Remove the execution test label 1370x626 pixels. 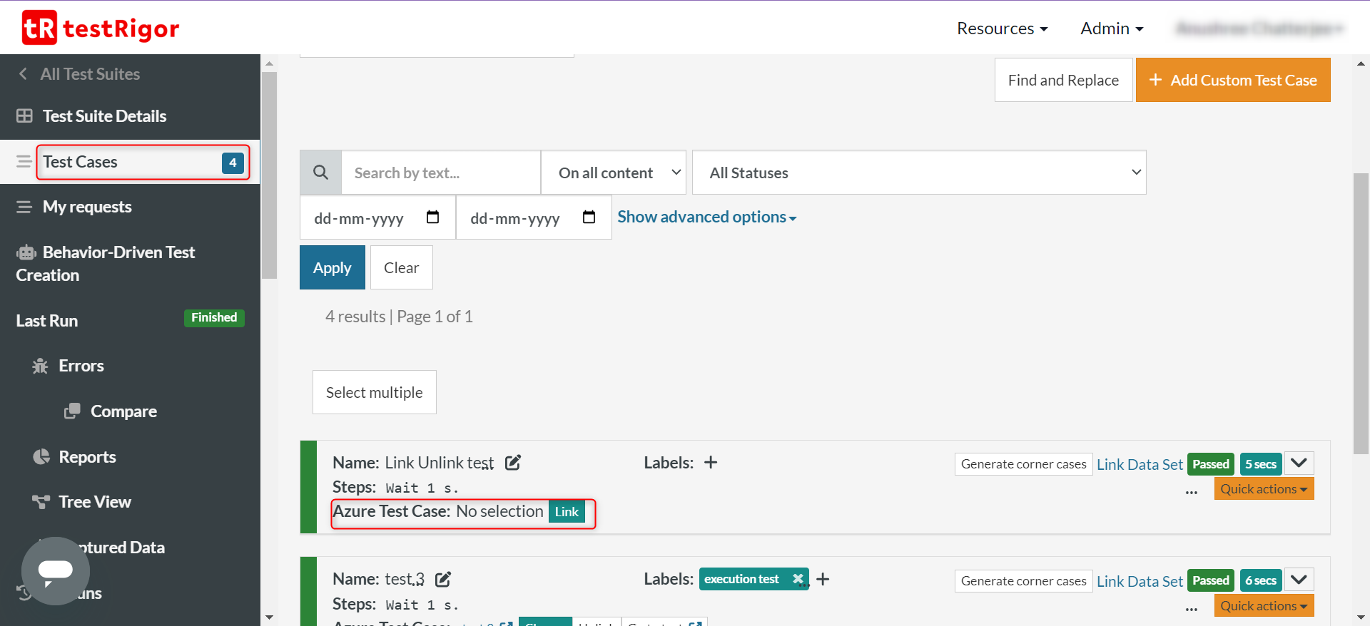click(x=798, y=579)
